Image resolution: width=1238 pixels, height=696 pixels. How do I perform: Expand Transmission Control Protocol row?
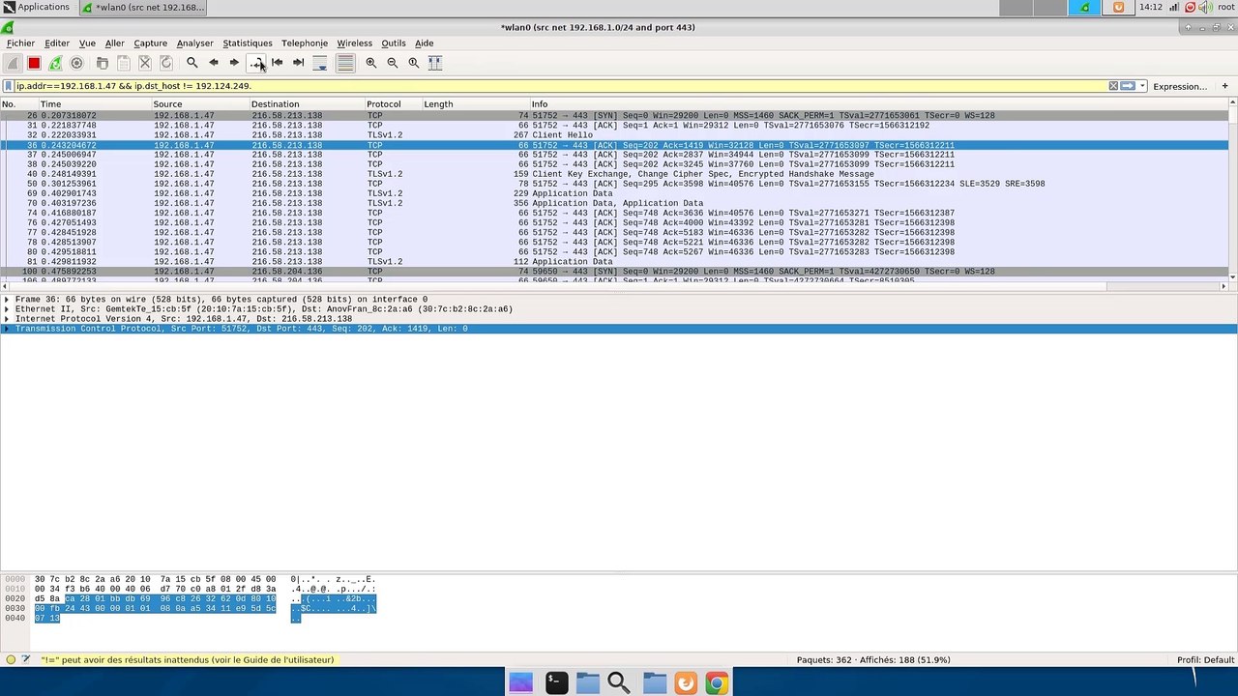tap(7, 329)
